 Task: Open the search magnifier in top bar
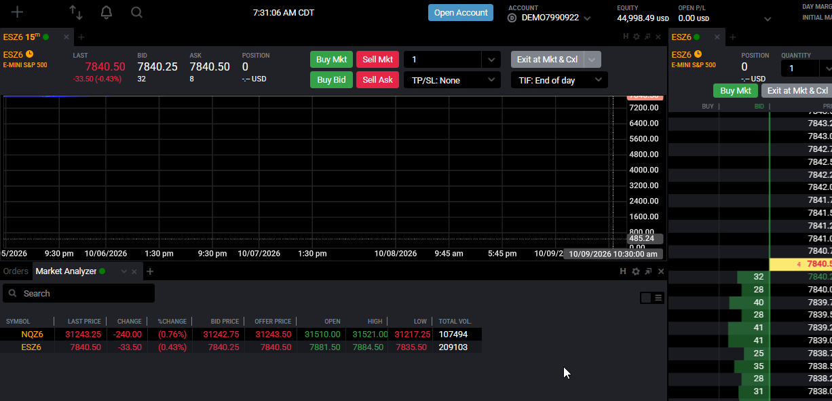tap(136, 12)
